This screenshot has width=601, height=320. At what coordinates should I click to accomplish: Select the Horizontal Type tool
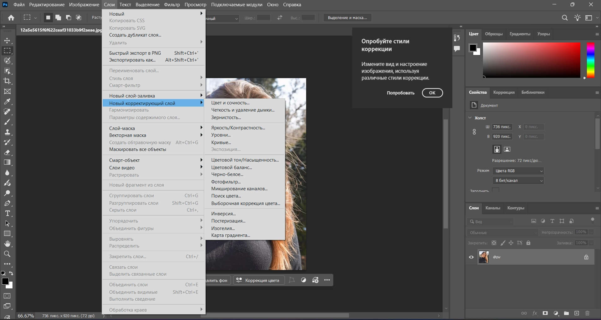click(x=7, y=213)
